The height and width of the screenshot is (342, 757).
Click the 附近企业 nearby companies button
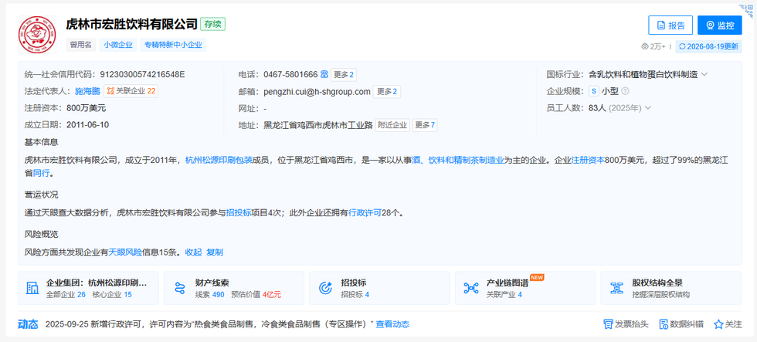392,125
